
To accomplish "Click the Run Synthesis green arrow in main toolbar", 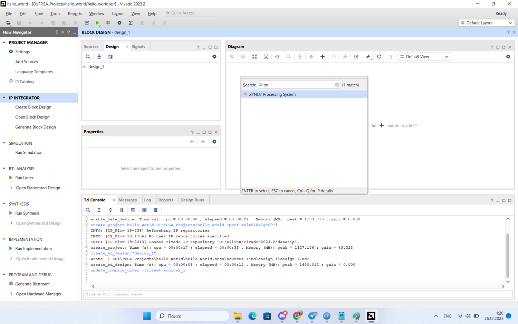I will [97, 23].
